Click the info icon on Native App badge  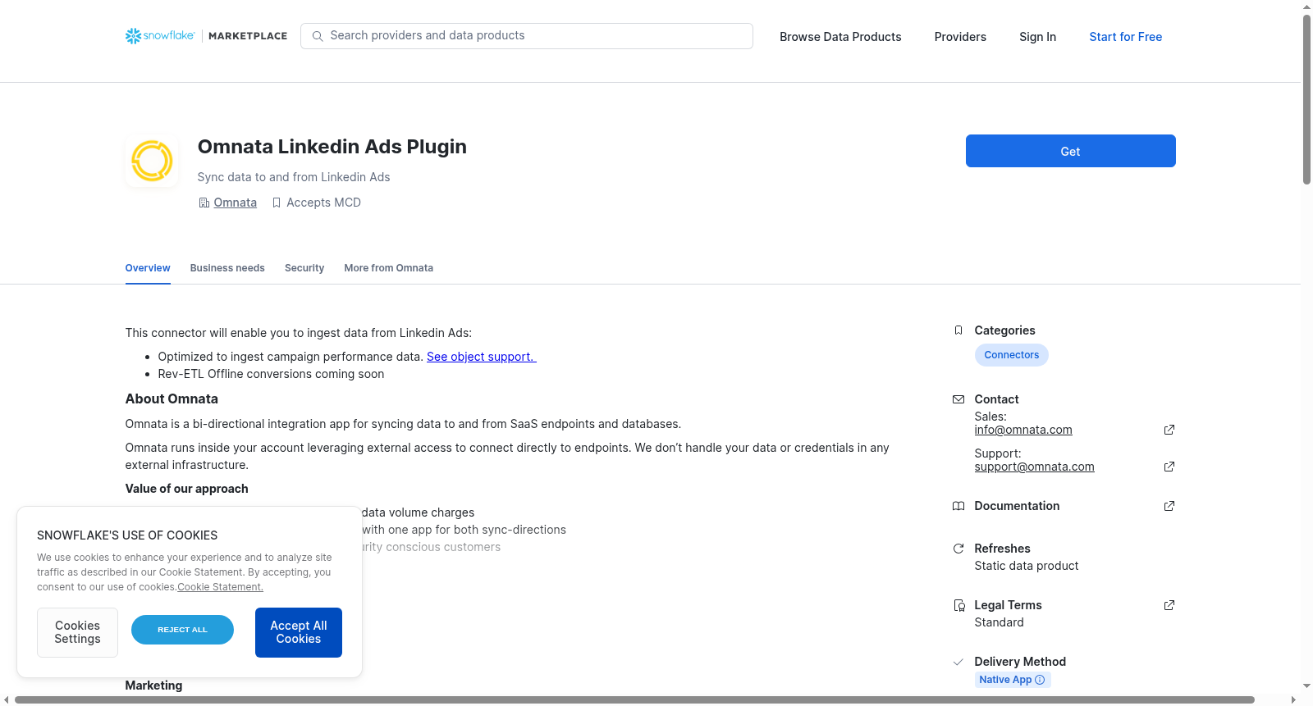pos(1040,680)
